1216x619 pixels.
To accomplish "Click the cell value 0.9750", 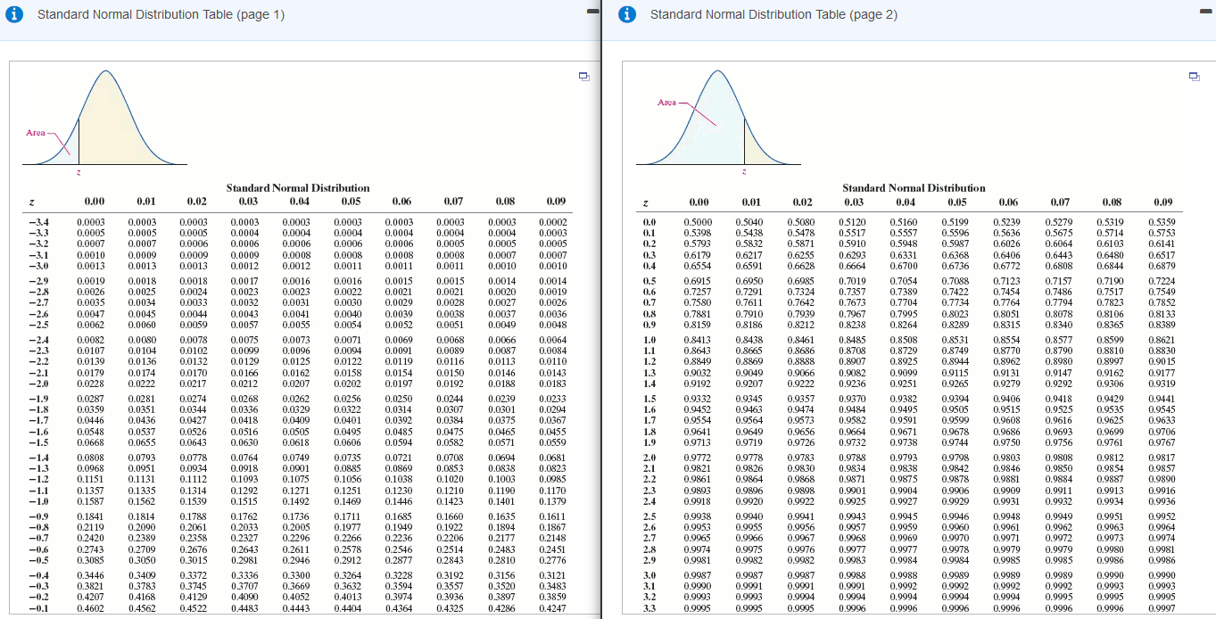I will point(1008,442).
